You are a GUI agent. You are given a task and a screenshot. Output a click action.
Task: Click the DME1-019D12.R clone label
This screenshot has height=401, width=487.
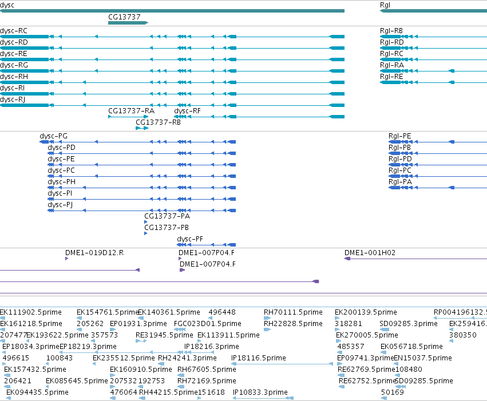click(x=94, y=253)
